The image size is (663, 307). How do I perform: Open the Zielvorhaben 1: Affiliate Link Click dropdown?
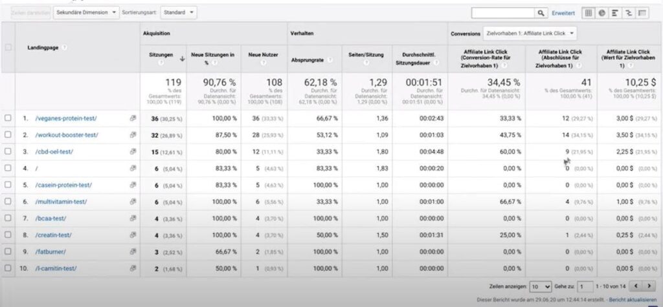pos(530,32)
